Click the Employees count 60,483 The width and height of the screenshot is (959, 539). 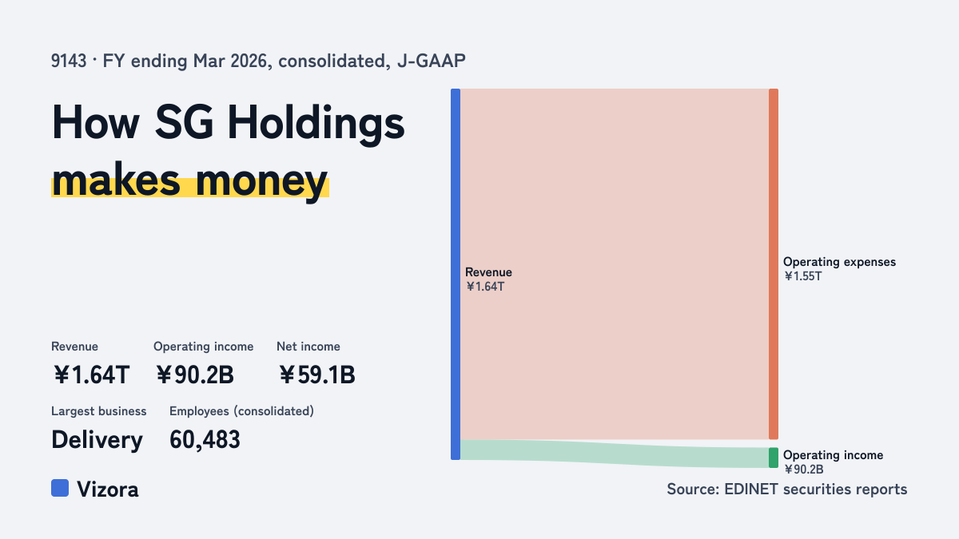pyautogui.click(x=205, y=439)
